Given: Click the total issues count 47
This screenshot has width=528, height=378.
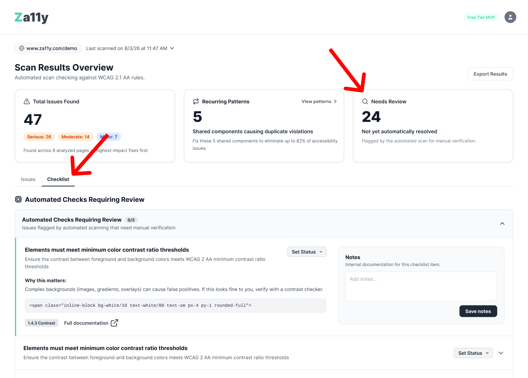Looking at the screenshot, I should [x=33, y=120].
